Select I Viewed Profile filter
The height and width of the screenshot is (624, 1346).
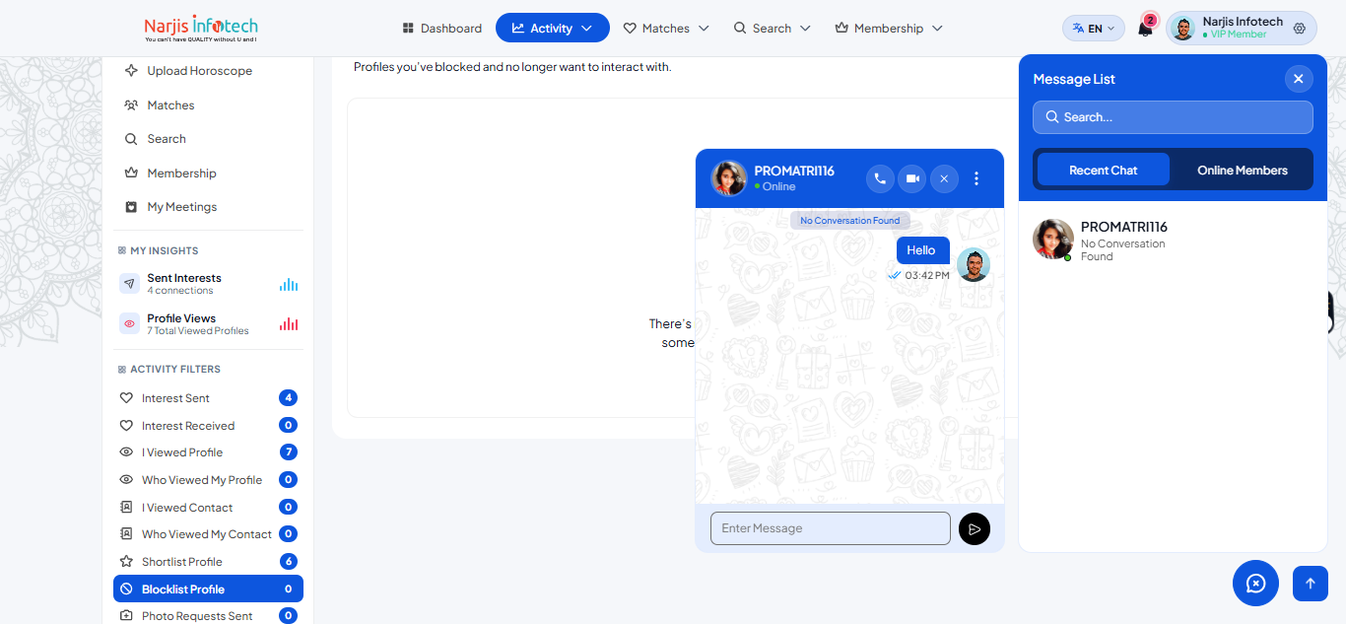(x=208, y=452)
